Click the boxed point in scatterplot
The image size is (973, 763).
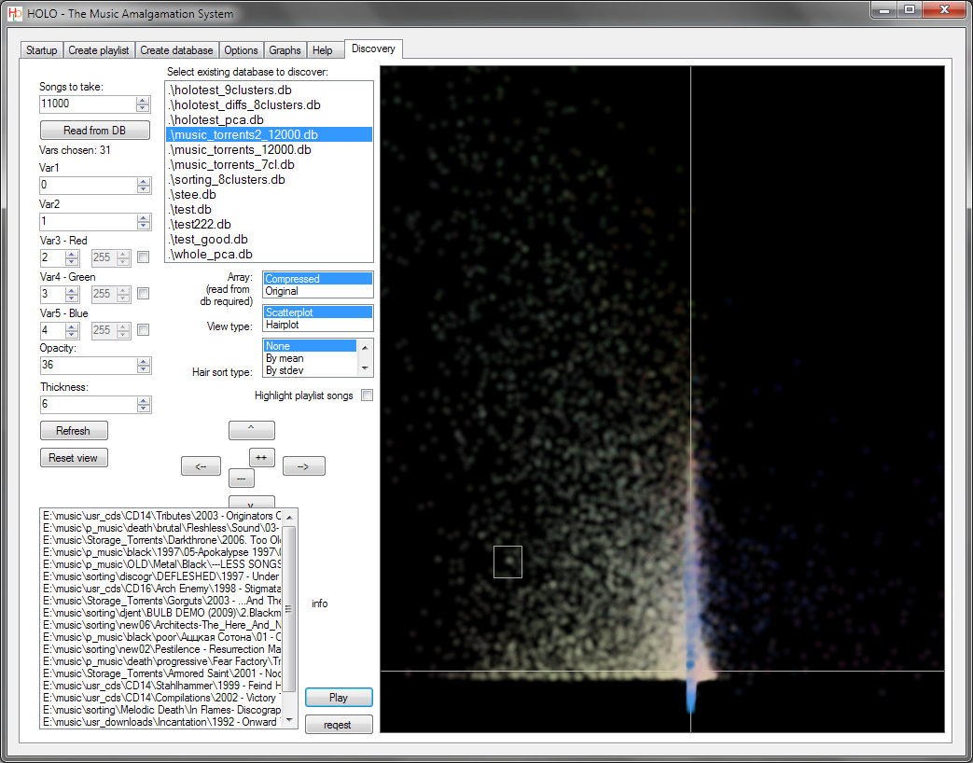(507, 562)
